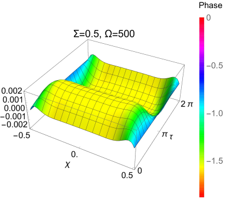Click the red bottom end of the colorbar
This screenshot has width=225, height=208.
point(201,195)
